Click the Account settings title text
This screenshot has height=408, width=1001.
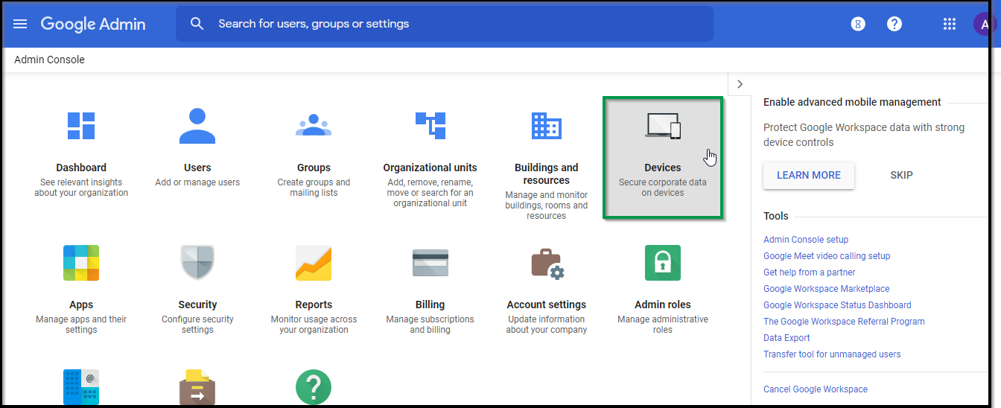547,305
